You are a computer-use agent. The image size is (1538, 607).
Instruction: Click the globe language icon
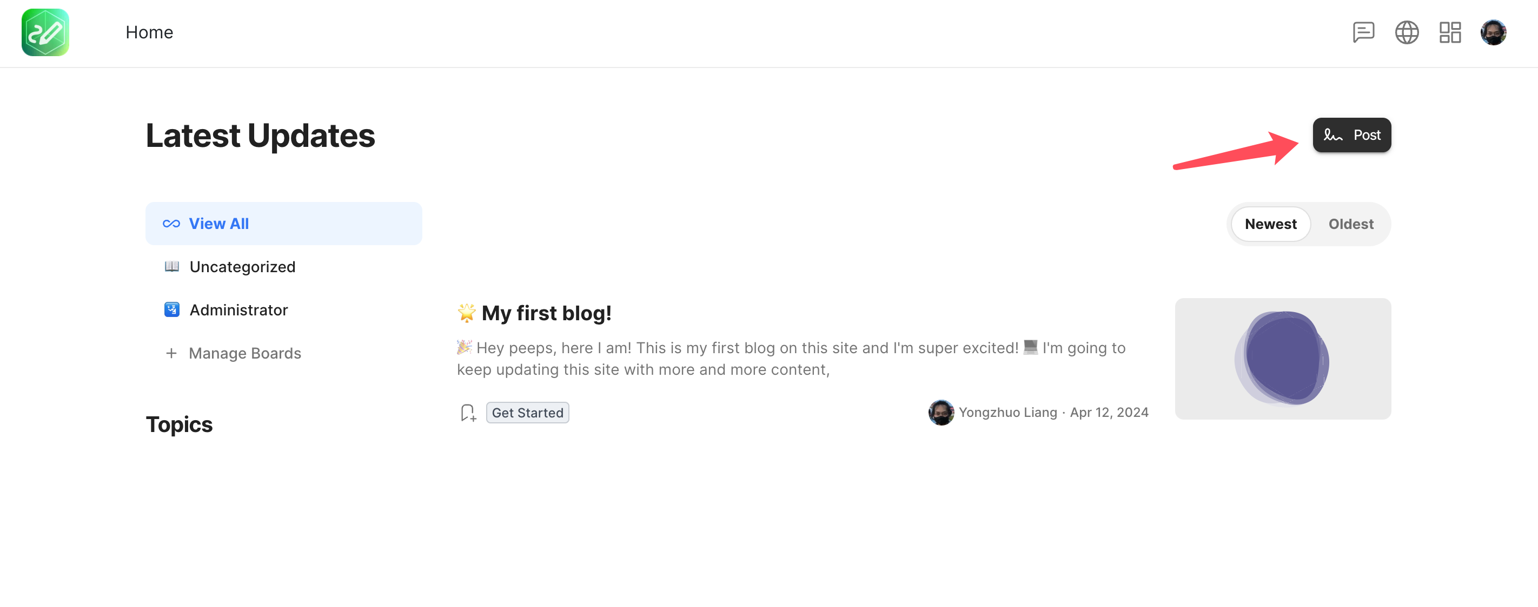point(1406,32)
